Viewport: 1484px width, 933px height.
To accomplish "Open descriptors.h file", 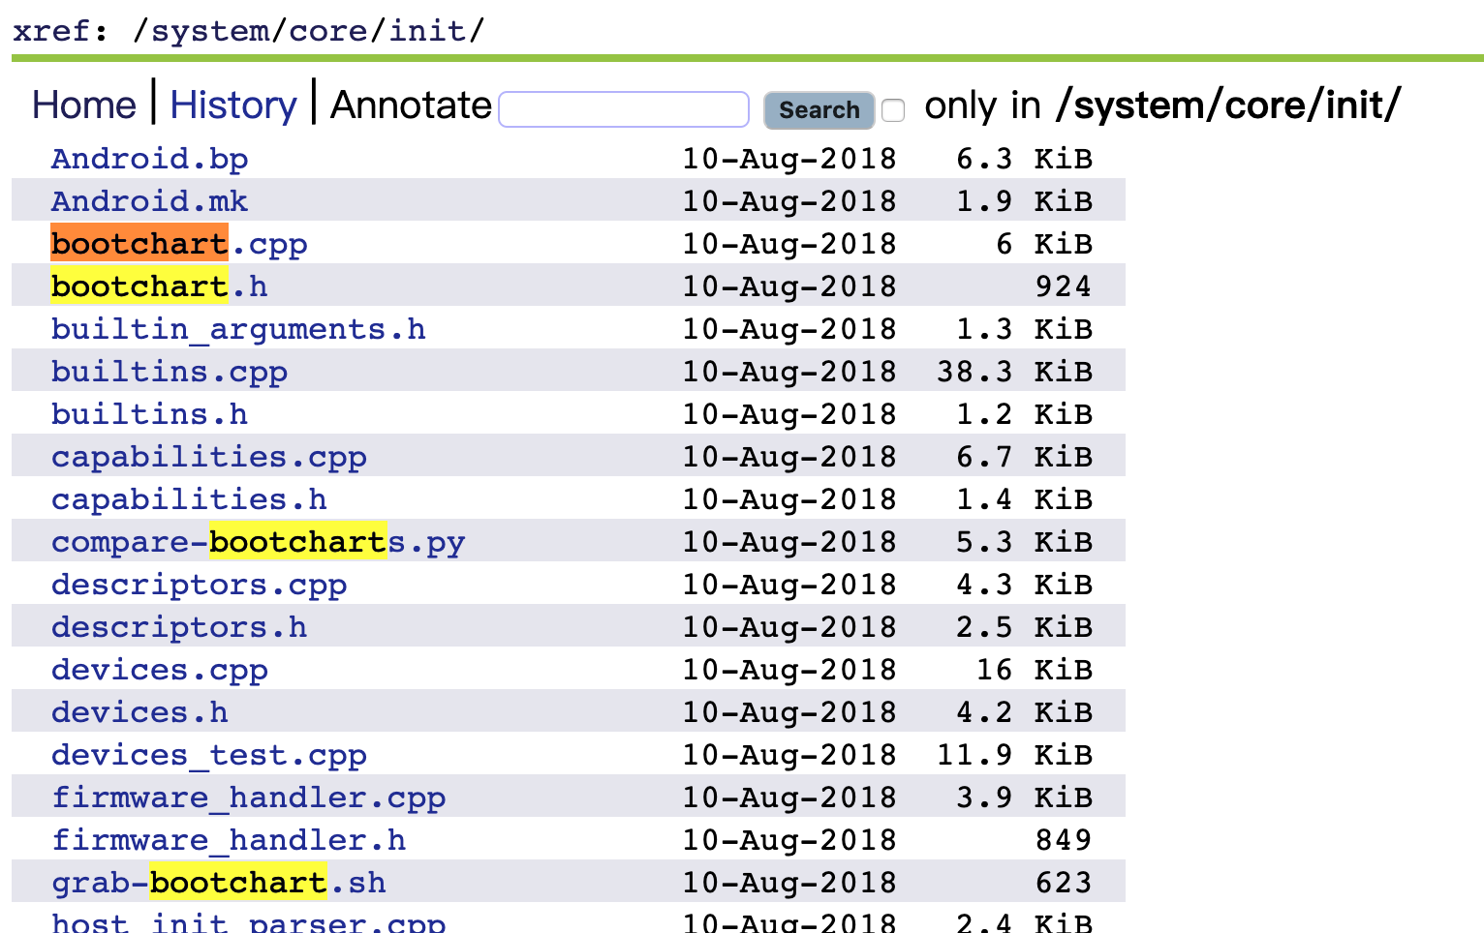I will pyautogui.click(x=179, y=627).
